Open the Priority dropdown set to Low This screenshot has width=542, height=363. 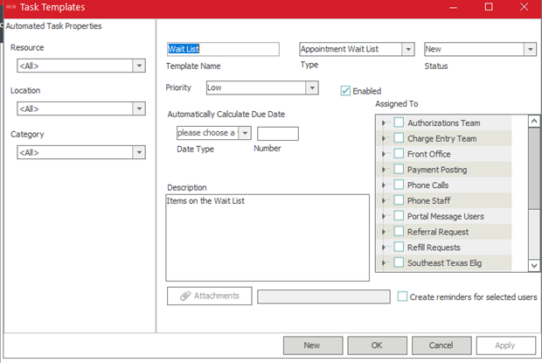click(311, 88)
